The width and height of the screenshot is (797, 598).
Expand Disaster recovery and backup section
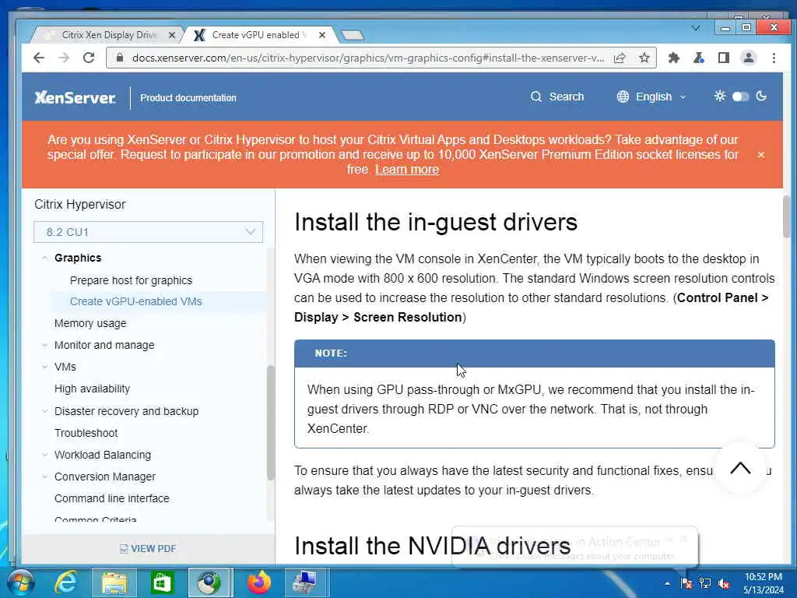44,411
